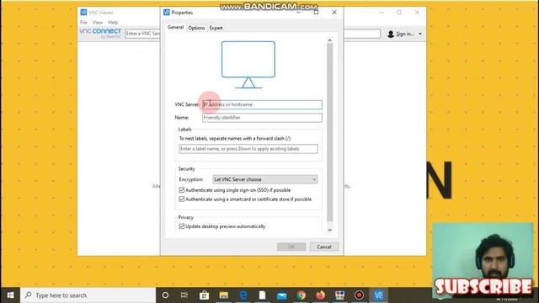Screen dimensions: 539x303
Task: Click the Sign in user icon
Action: click(391, 34)
